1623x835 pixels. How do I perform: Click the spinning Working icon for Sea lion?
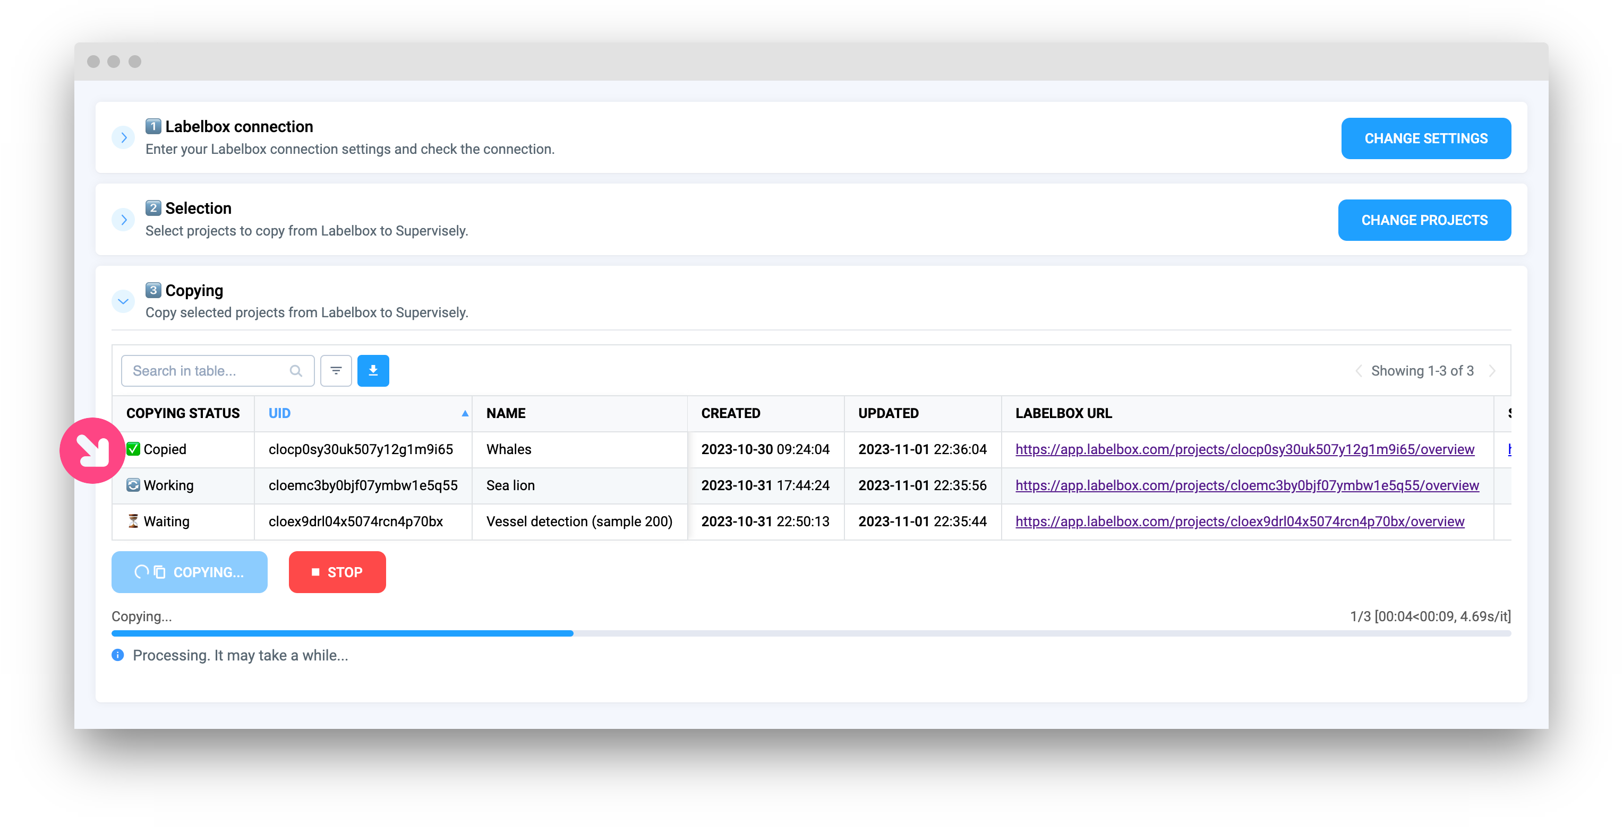[x=133, y=485]
